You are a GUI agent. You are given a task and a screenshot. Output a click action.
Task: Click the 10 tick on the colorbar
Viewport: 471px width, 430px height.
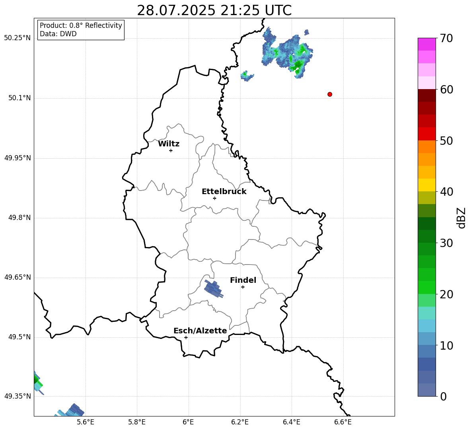(446, 345)
